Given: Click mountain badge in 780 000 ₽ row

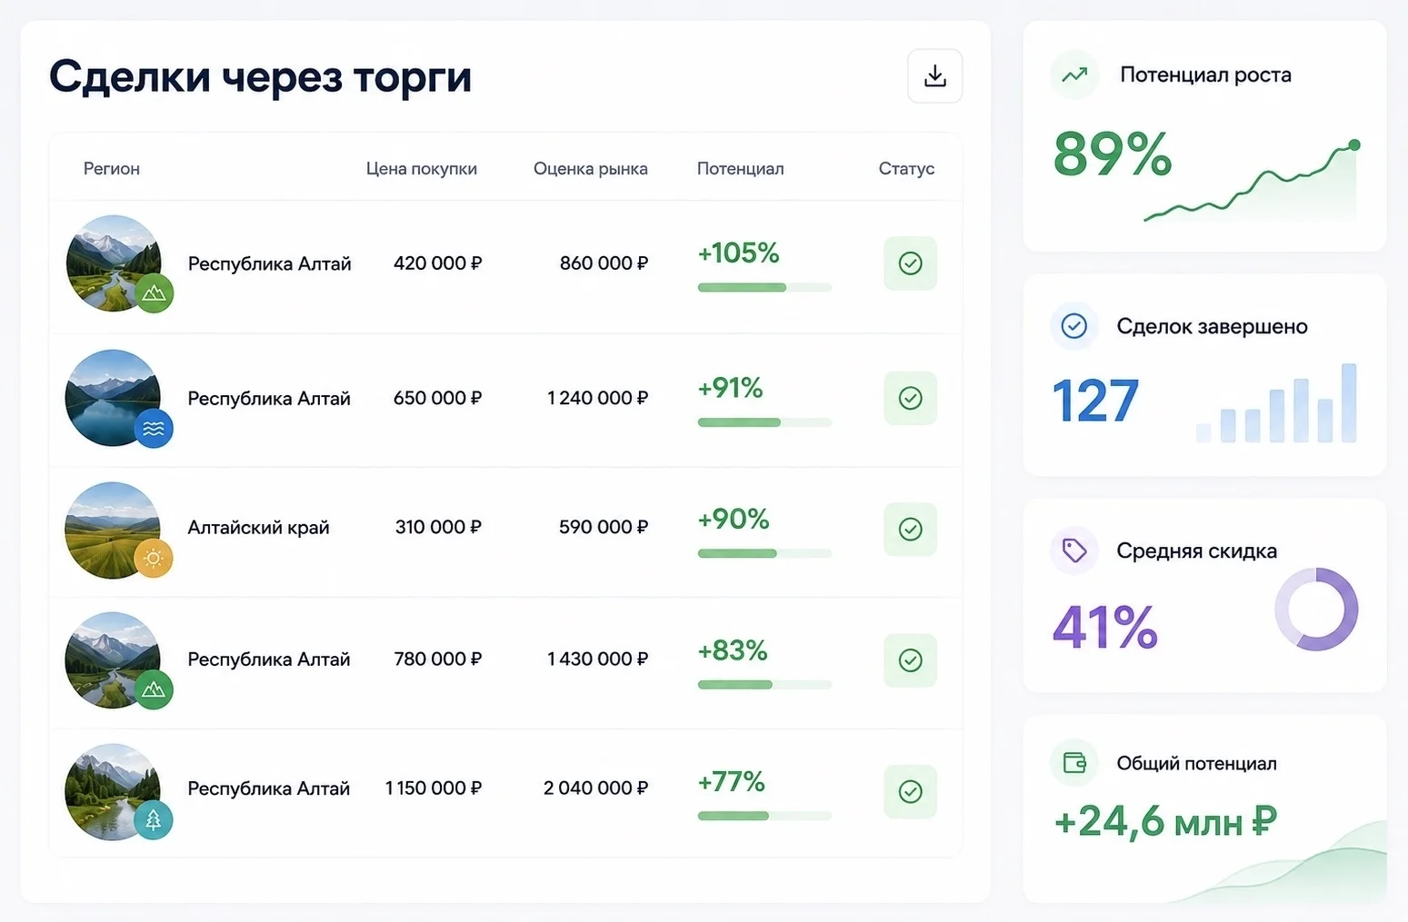Looking at the screenshot, I should point(154,689).
